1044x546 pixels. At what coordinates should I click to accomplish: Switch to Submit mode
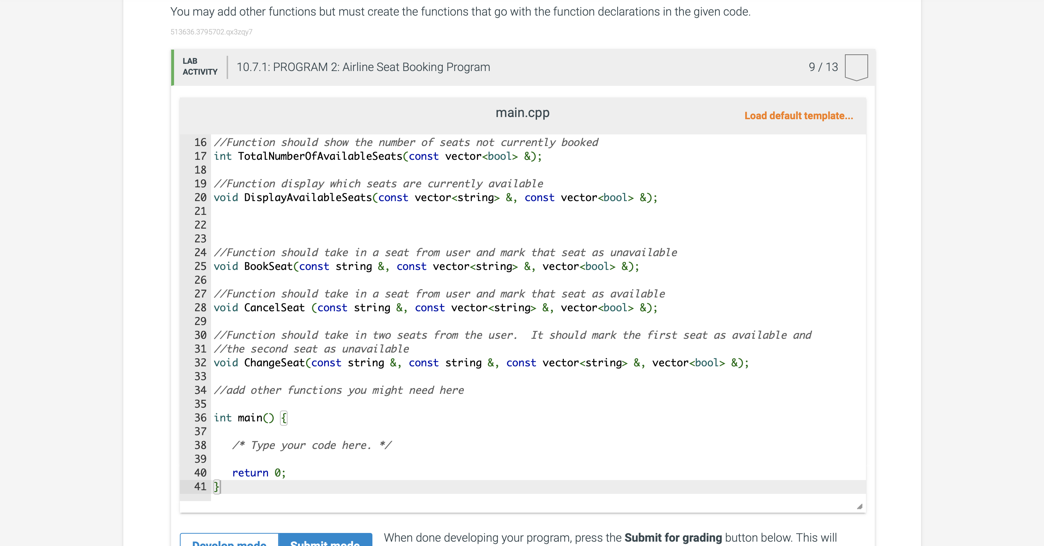point(325,543)
